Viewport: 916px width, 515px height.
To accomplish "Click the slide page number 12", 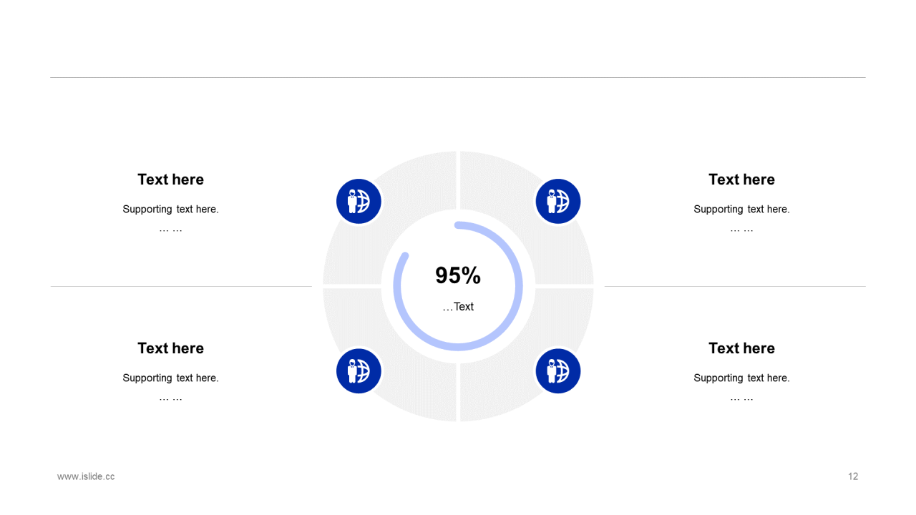I will pos(853,476).
